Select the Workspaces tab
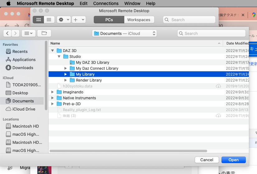 click(139, 20)
